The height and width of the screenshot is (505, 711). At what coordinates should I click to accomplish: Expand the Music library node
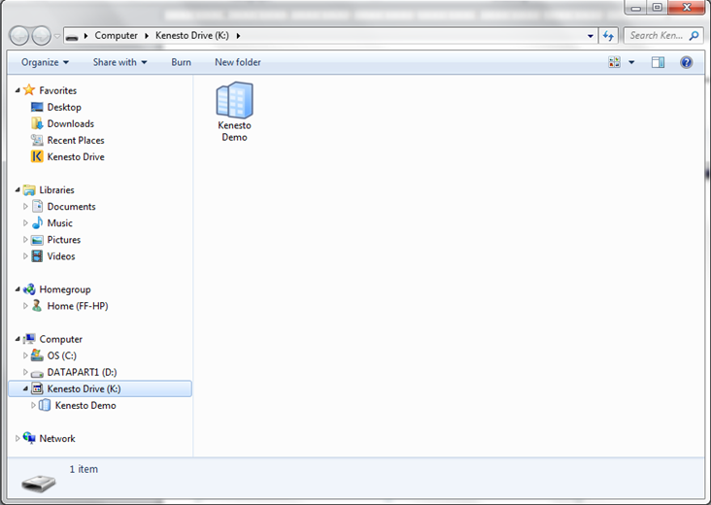[25, 222]
